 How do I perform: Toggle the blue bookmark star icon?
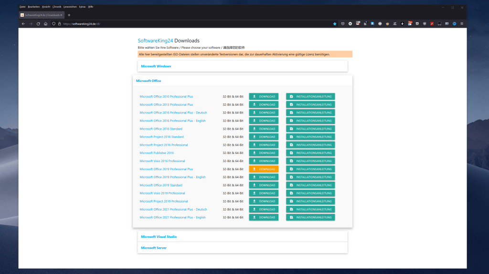[x=335, y=24]
